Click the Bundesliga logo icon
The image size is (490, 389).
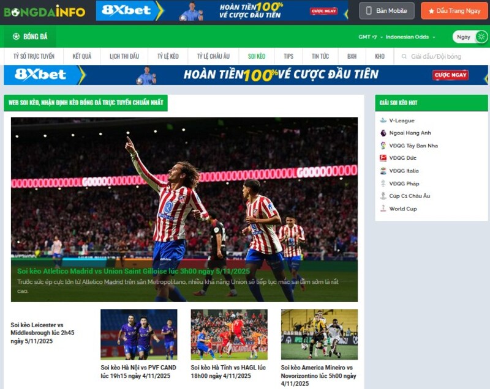383,158
